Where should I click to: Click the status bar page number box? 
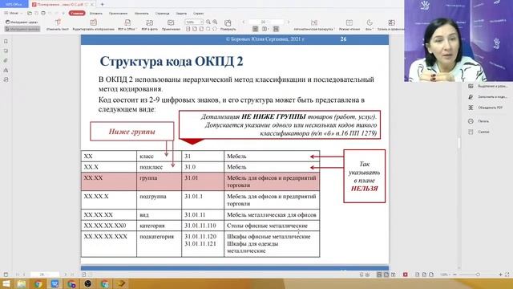pyautogui.click(x=45, y=275)
